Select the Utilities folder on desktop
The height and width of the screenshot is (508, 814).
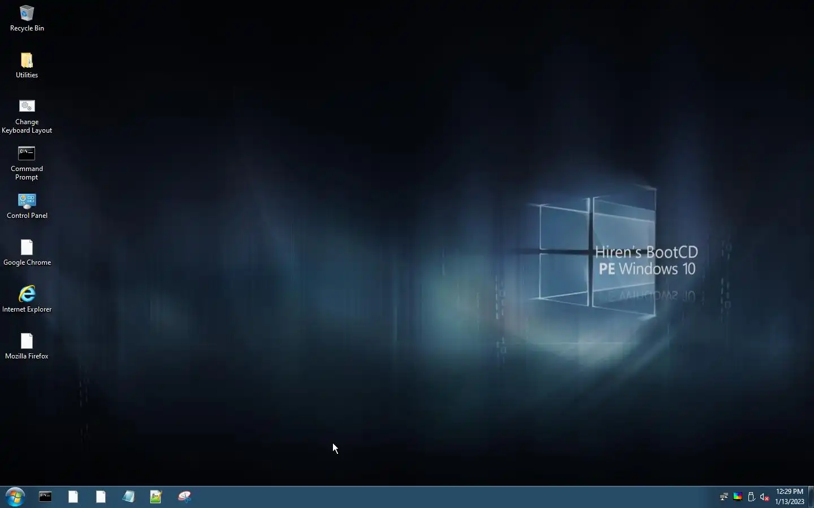tap(27, 65)
